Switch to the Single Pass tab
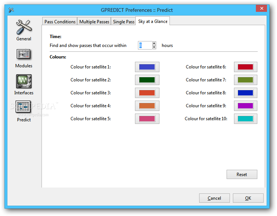Image resolution: width=277 pixels, height=216 pixels. coord(123,22)
